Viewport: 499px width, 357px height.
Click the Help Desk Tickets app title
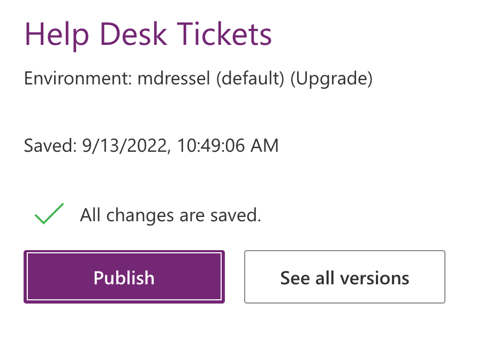coord(148,34)
